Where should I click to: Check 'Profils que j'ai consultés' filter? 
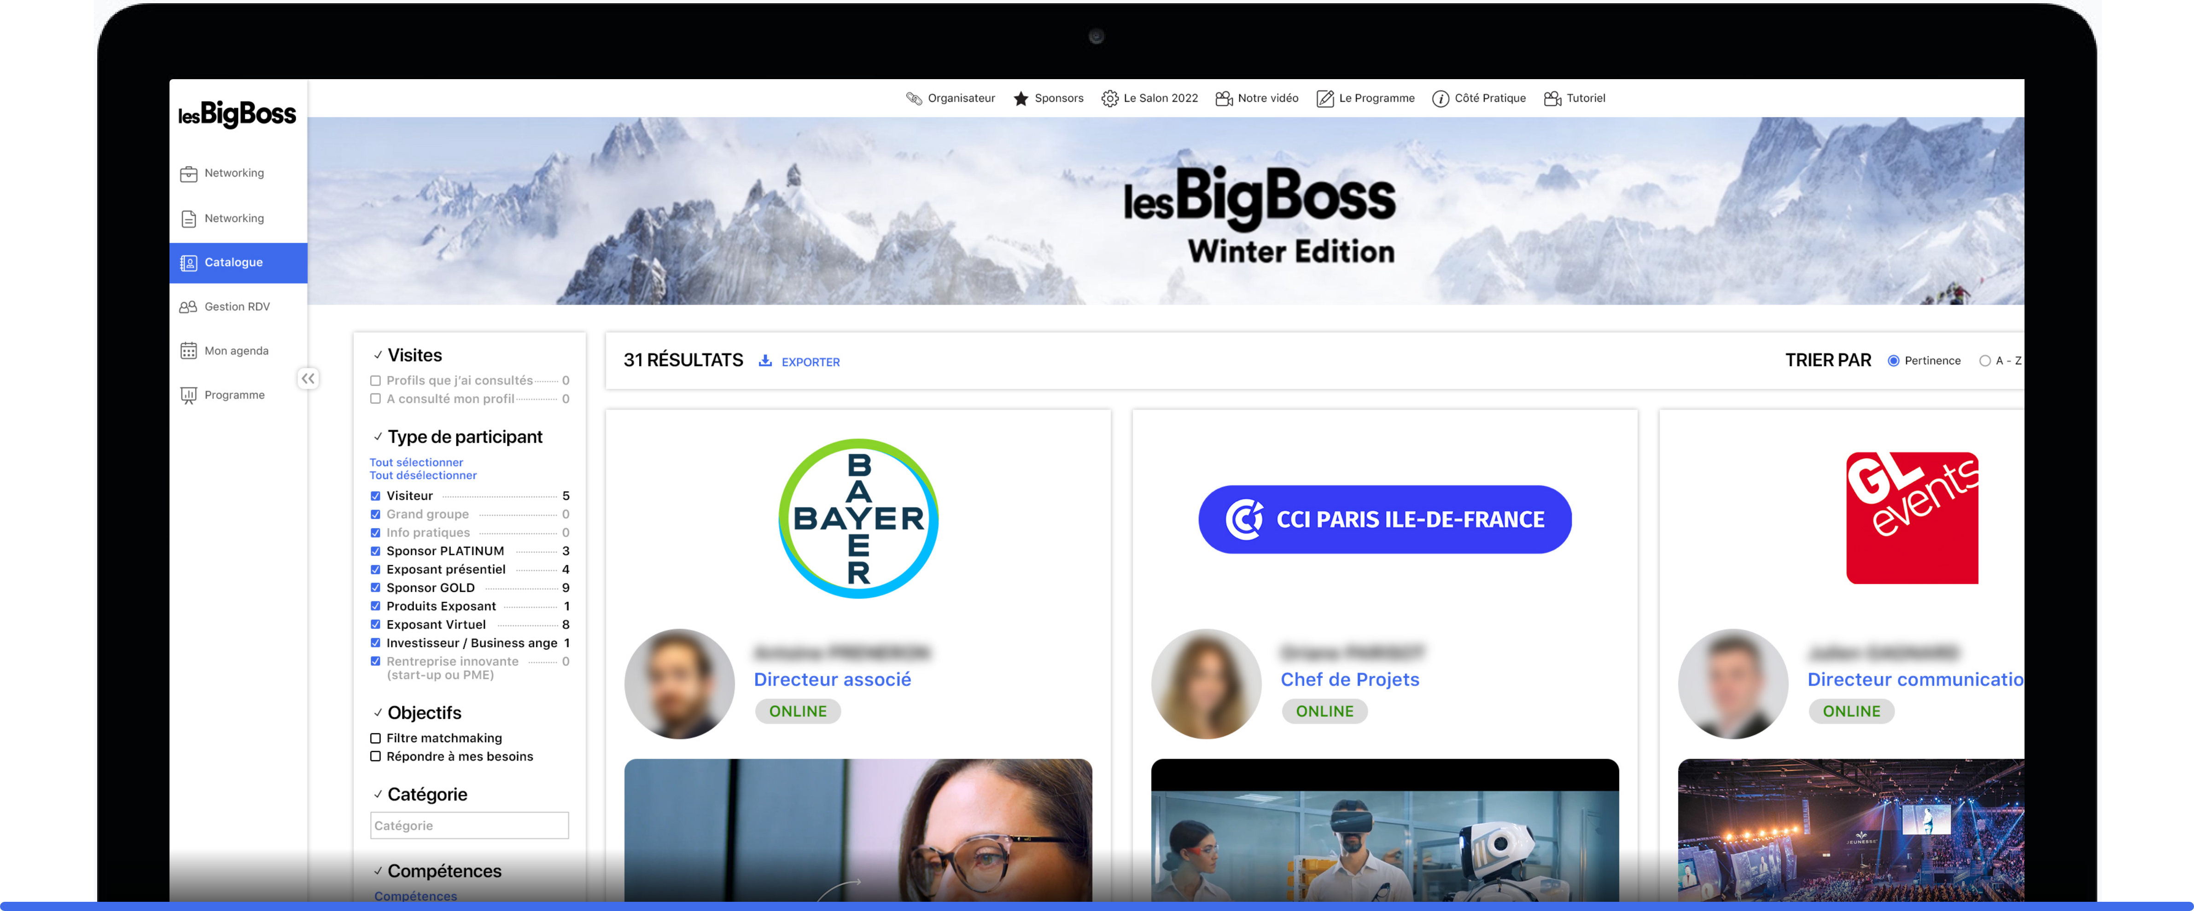[376, 381]
